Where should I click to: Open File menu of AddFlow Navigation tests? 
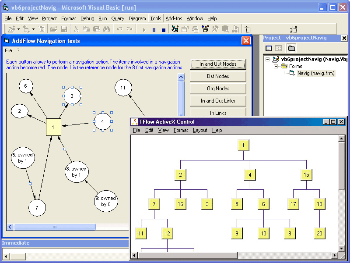tap(8, 50)
